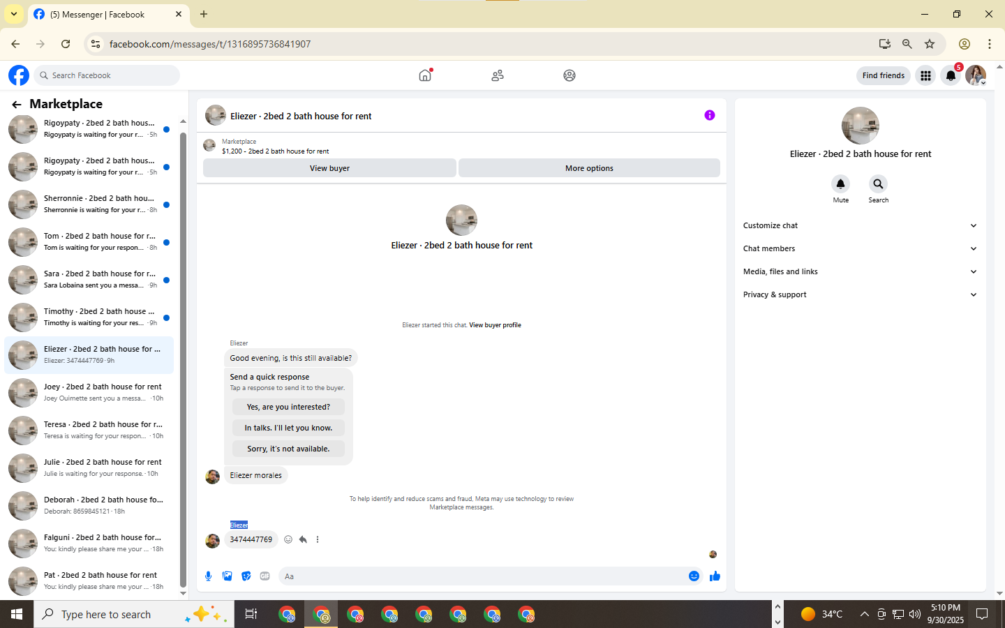The width and height of the screenshot is (1005, 628).
Task: Open Pat conversation
Action: pos(89,581)
